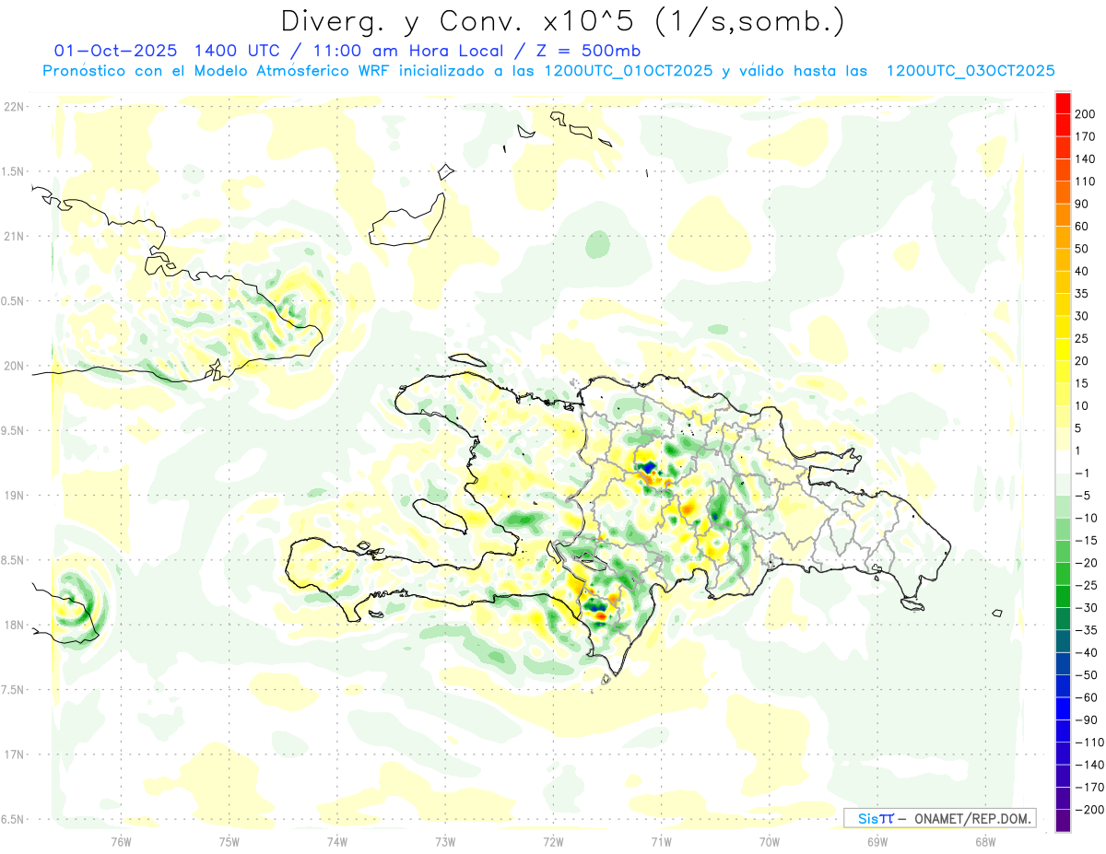Click the "35" color scale label
1106x854 pixels.
(1082, 293)
